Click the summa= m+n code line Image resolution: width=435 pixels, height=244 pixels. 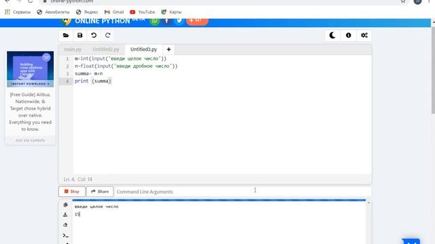click(x=88, y=74)
